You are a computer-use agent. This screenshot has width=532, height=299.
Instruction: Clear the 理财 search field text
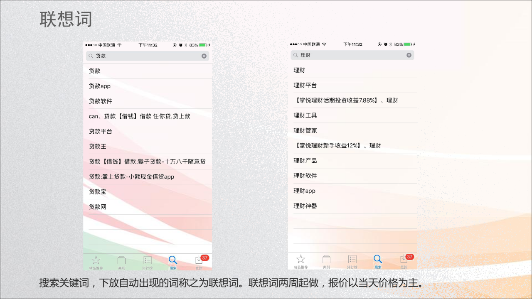tap(409, 55)
